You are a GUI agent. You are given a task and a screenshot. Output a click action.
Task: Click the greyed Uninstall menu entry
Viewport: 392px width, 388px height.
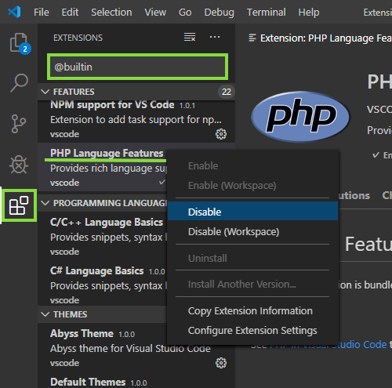pos(252,259)
